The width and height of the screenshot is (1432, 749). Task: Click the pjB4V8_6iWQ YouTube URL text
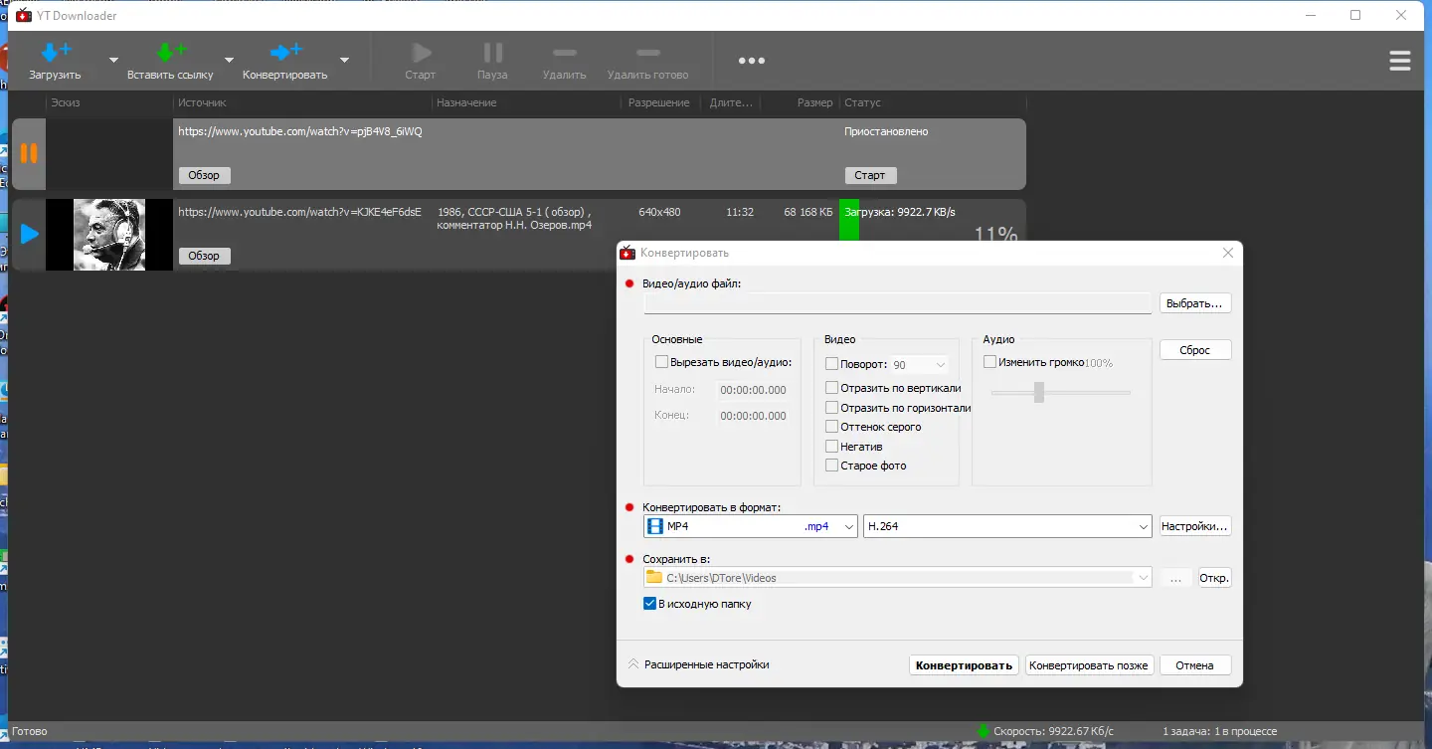pos(300,131)
